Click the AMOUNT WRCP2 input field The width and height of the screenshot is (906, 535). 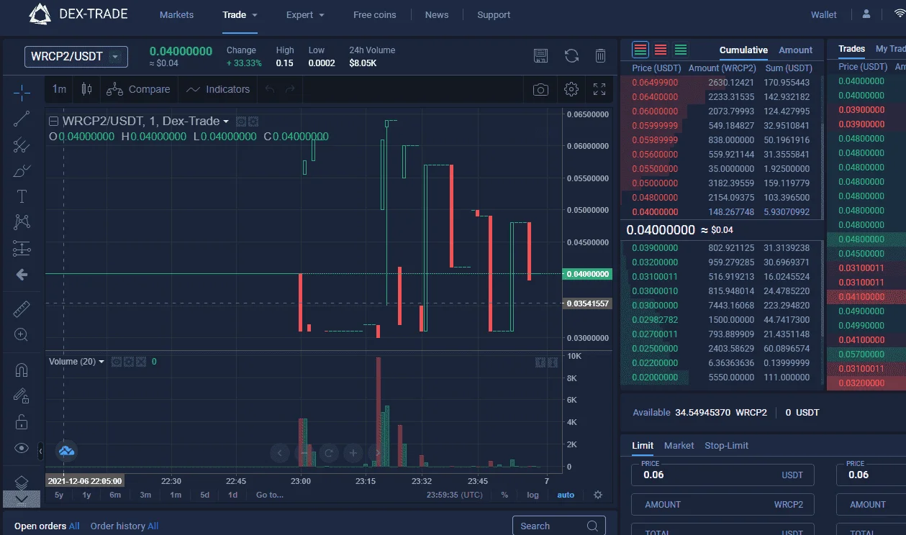(722, 505)
